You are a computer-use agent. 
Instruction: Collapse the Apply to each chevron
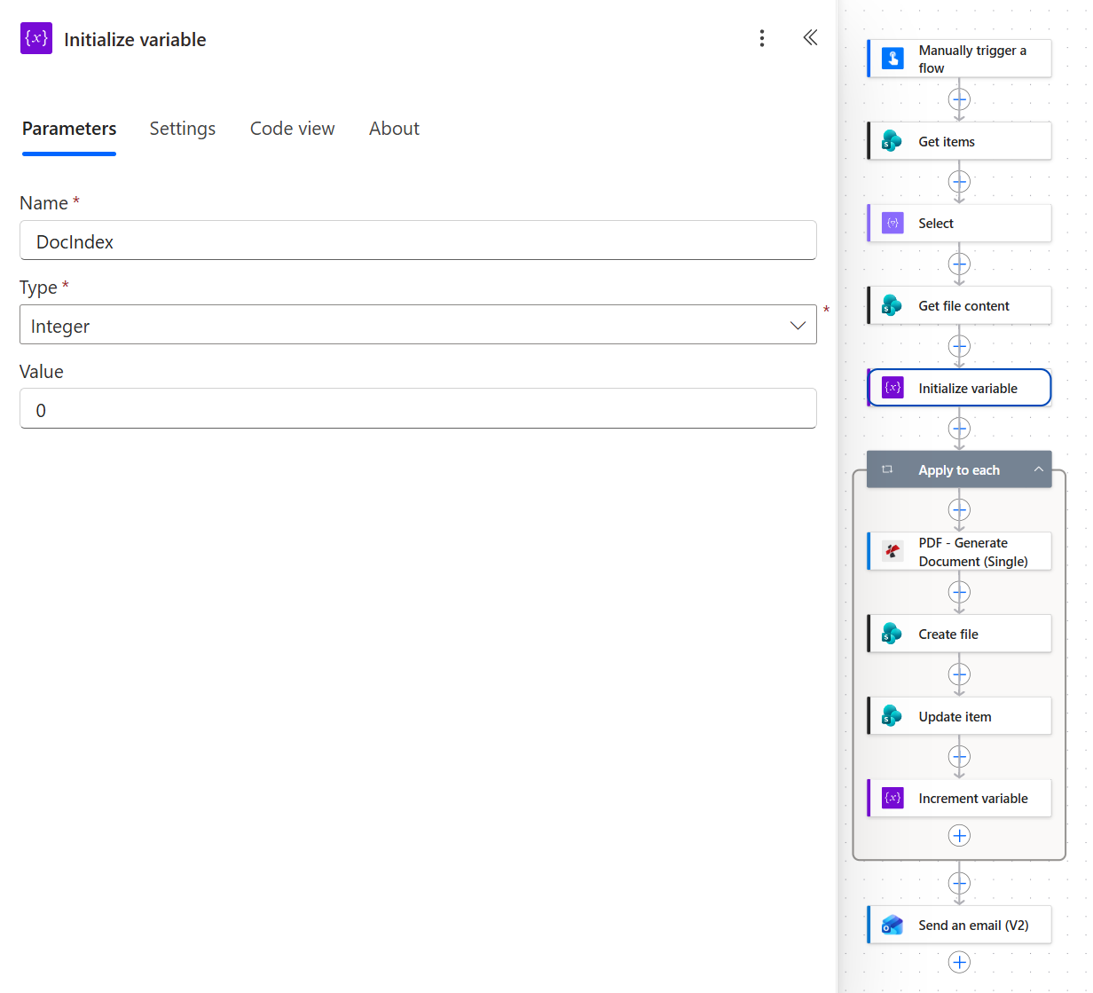[x=1038, y=469]
